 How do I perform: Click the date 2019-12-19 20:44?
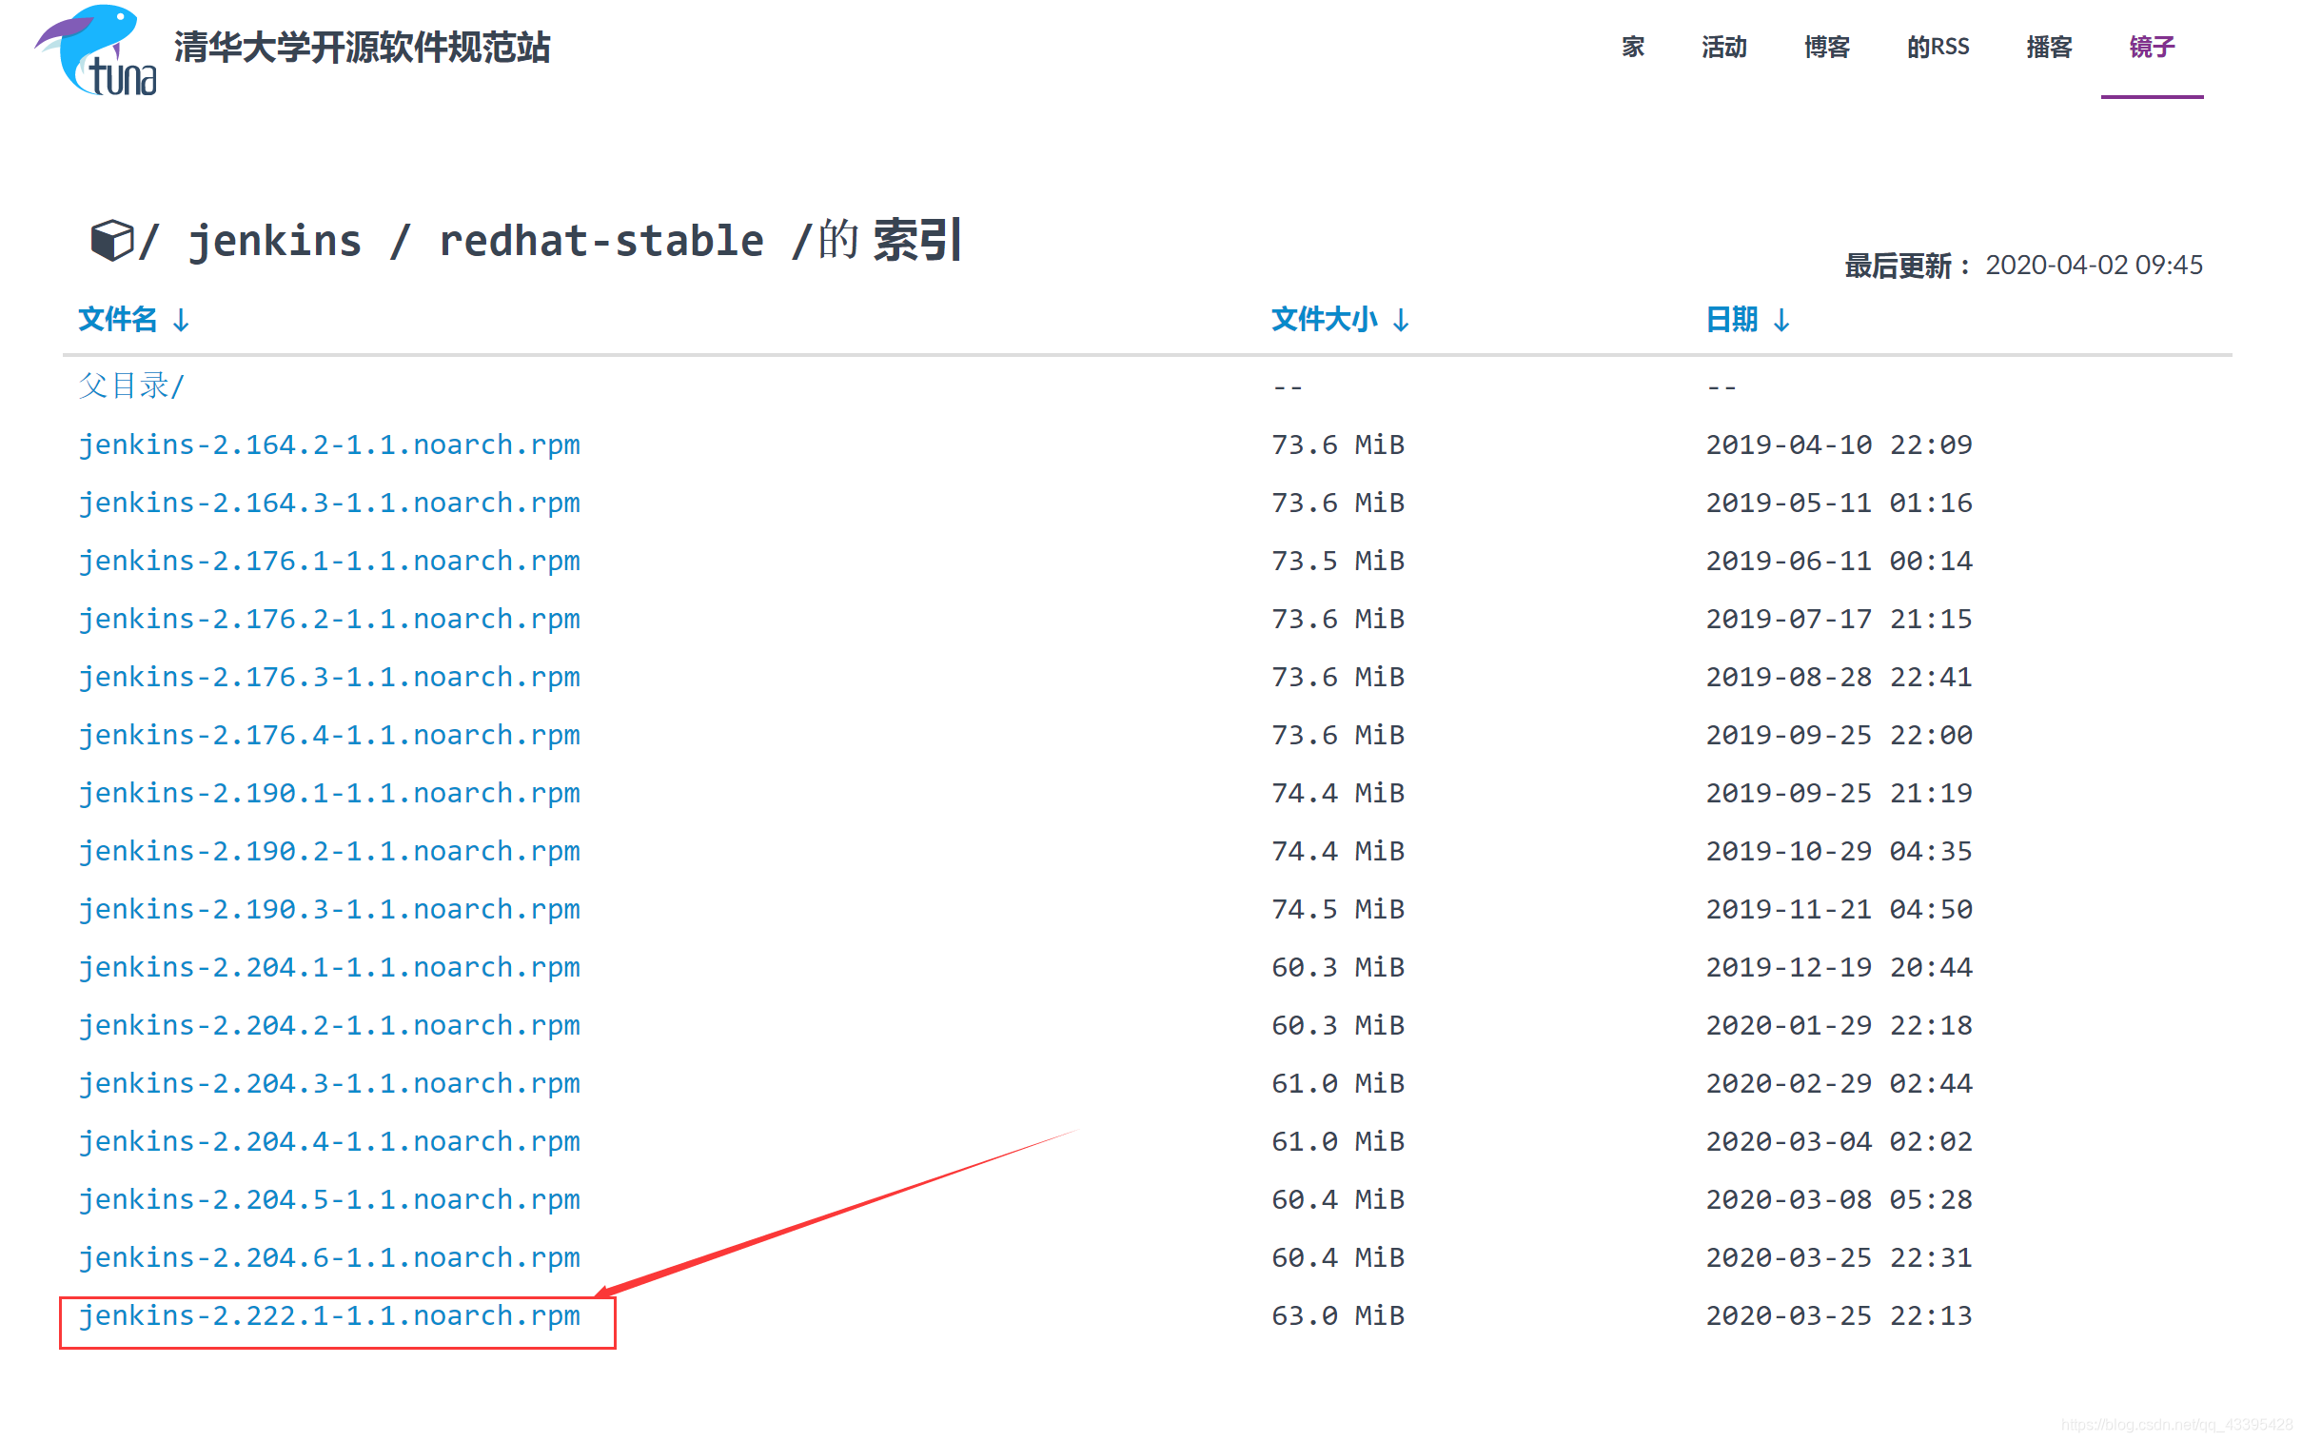tap(1839, 968)
